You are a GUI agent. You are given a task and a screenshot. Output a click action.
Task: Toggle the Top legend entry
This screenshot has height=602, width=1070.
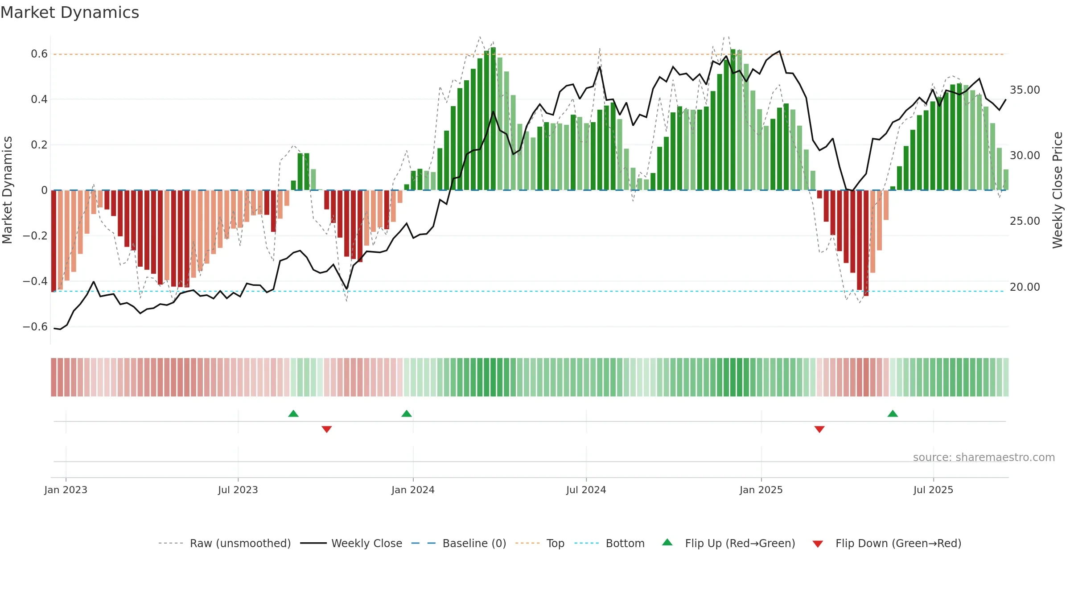coord(539,543)
